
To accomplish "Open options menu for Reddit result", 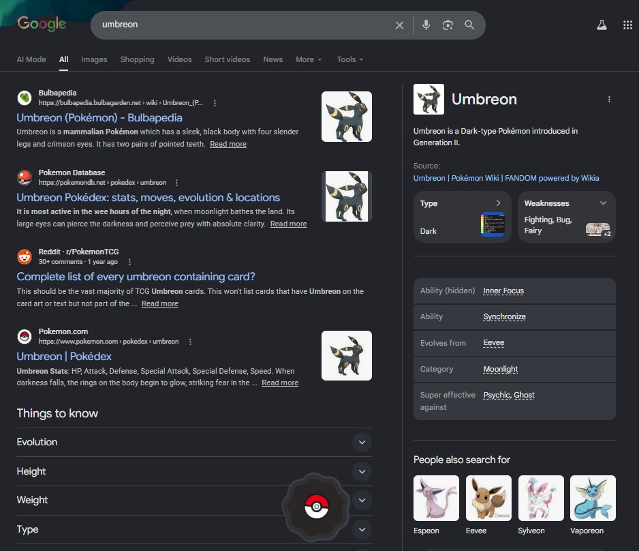I will (129, 262).
